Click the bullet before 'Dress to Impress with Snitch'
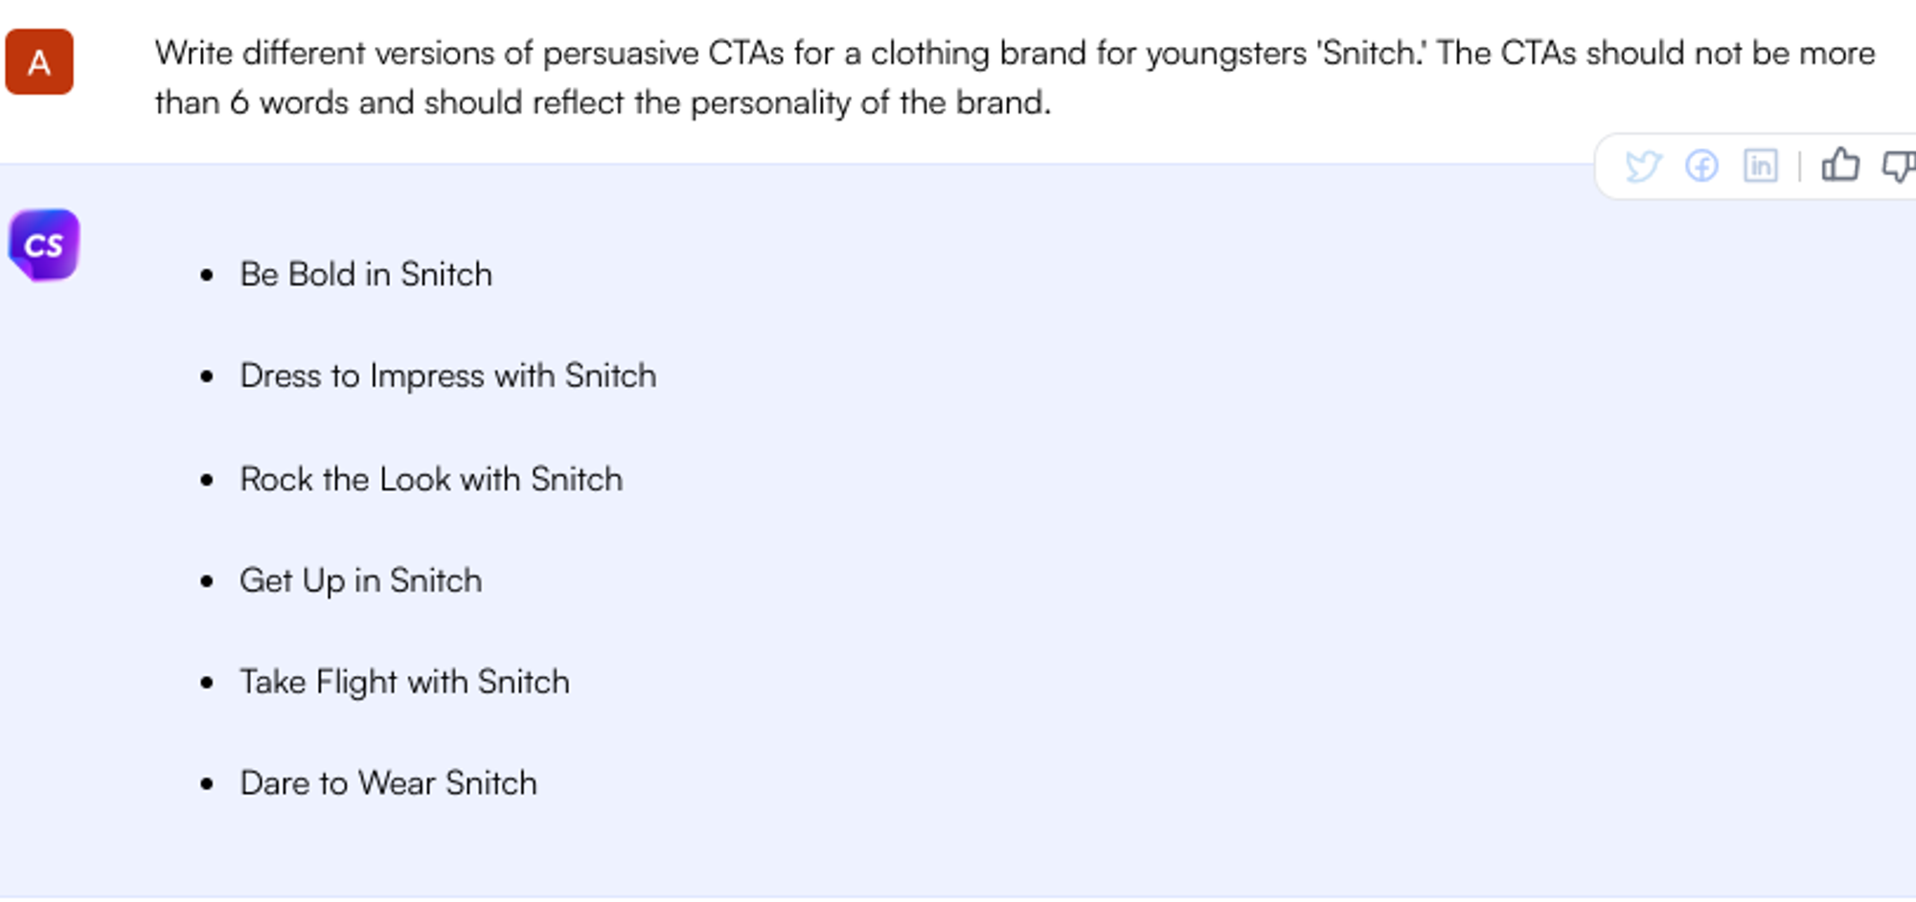The height and width of the screenshot is (902, 1916). tap(207, 377)
